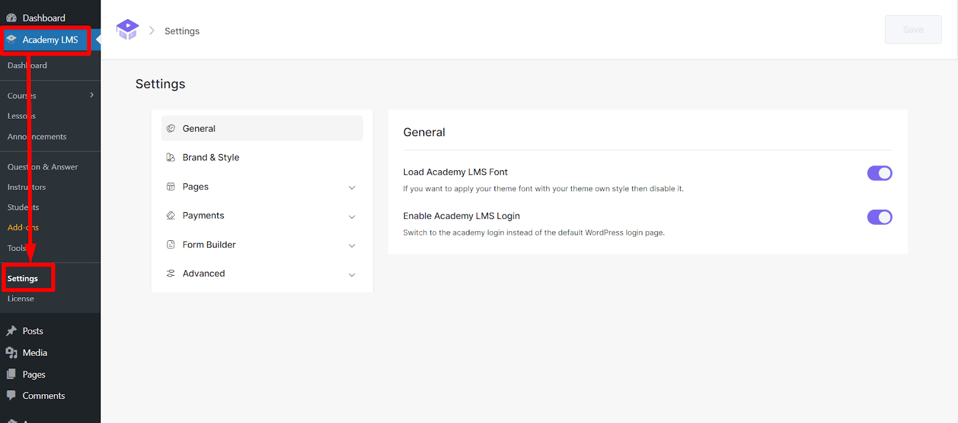Viewport: 958px width, 423px height.
Task: Click the Payments icon in settings list
Action: coord(171,216)
